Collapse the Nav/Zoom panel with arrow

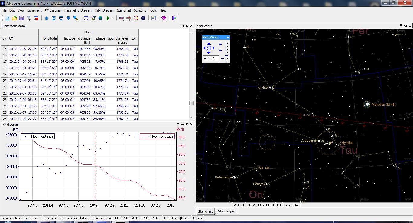(227, 37)
